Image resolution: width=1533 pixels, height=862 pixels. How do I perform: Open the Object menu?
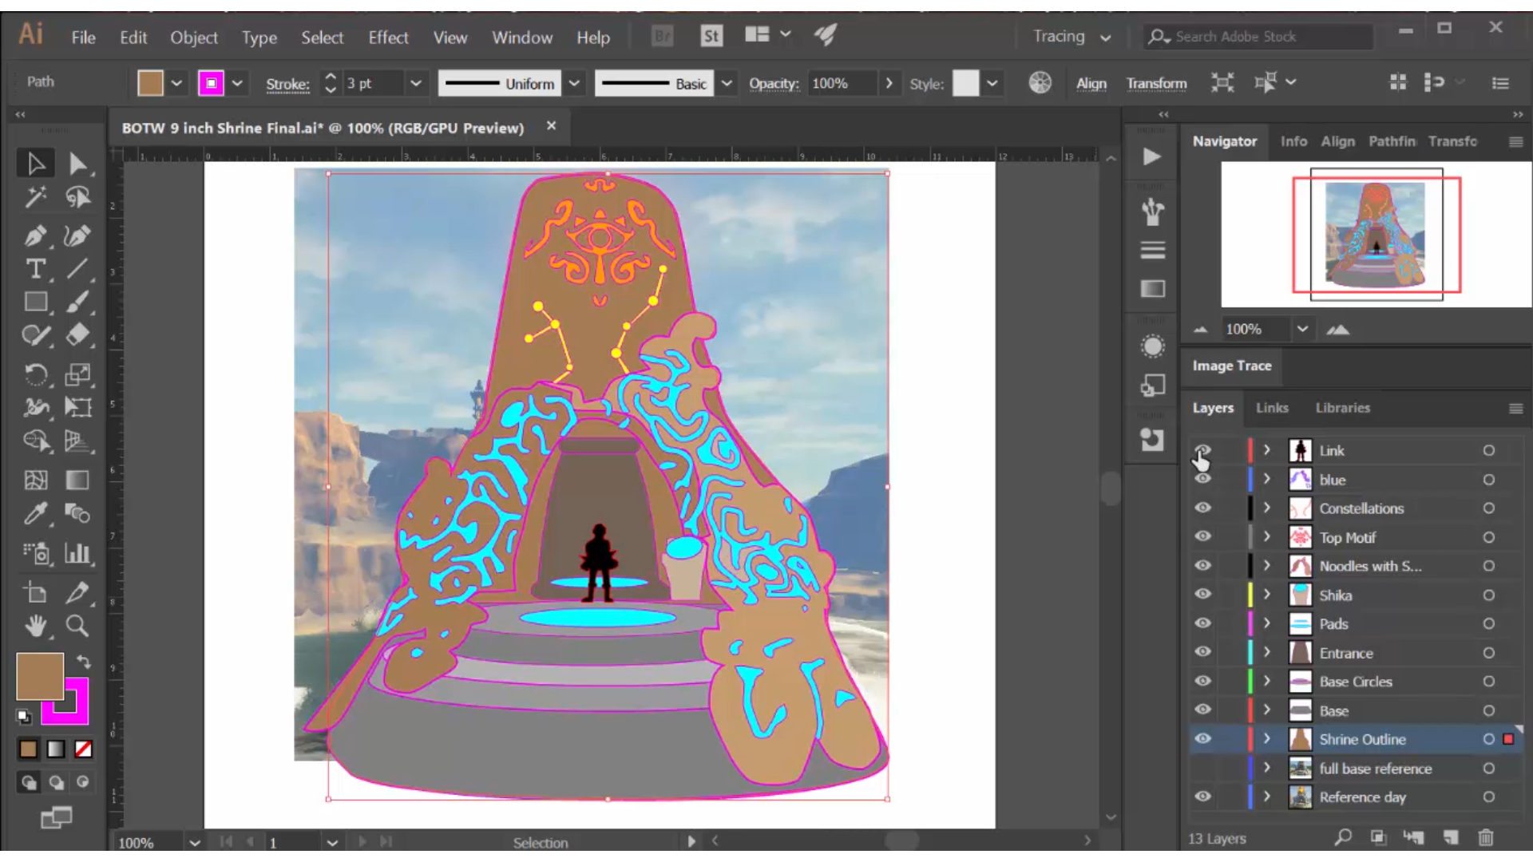coord(193,37)
